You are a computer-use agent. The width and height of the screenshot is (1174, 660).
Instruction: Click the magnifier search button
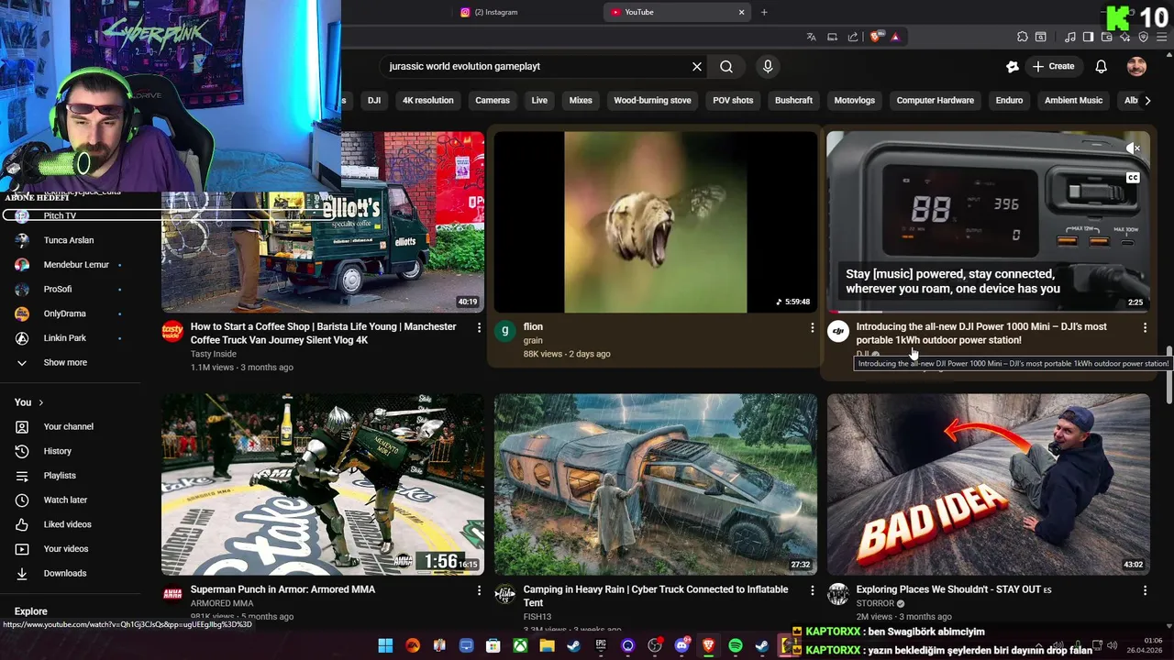(726, 66)
